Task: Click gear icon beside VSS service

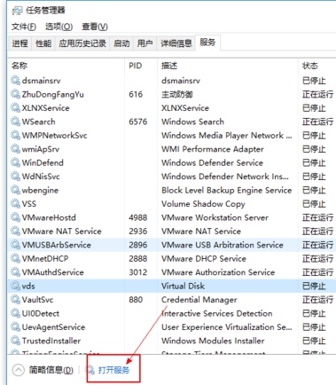Action: (15, 203)
